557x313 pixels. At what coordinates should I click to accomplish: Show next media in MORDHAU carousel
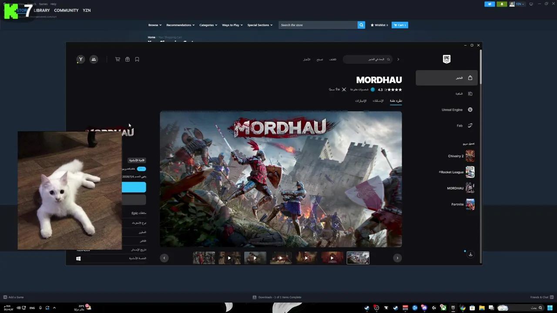[x=397, y=258]
